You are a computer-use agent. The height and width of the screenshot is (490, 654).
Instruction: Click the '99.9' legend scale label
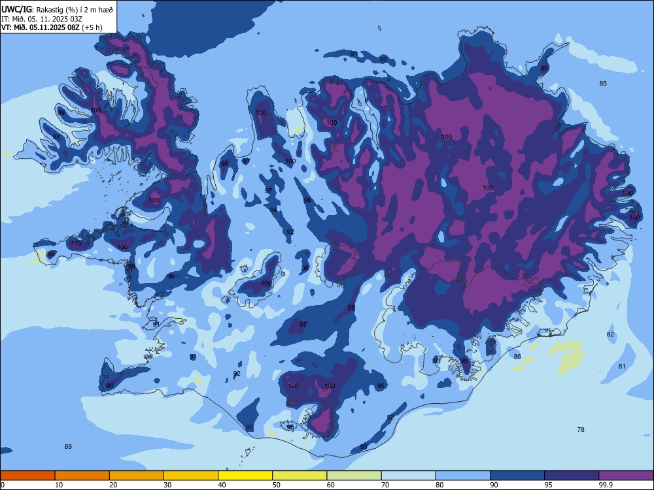pyautogui.click(x=606, y=485)
